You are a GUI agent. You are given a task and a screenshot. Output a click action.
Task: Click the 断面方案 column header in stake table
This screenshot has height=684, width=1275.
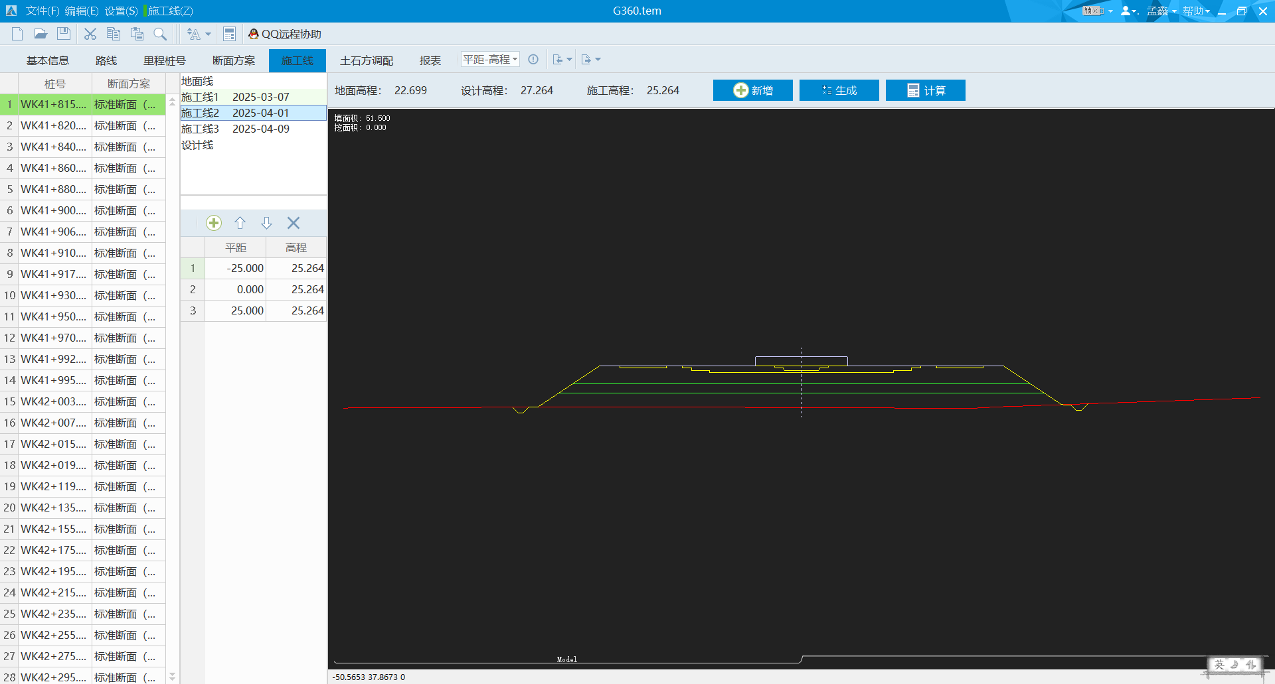tap(129, 84)
